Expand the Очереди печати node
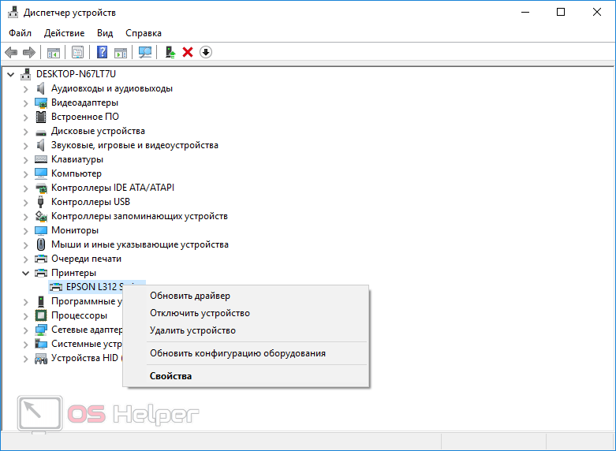This screenshot has height=451, width=616. (x=25, y=259)
